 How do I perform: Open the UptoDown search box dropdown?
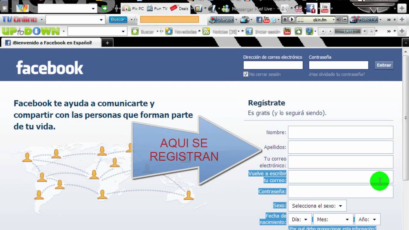click(x=124, y=31)
